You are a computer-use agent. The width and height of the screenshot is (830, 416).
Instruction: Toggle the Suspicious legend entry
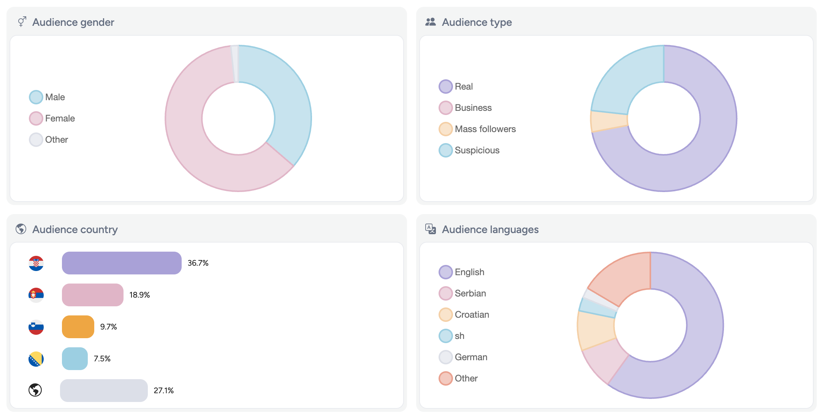tap(477, 150)
